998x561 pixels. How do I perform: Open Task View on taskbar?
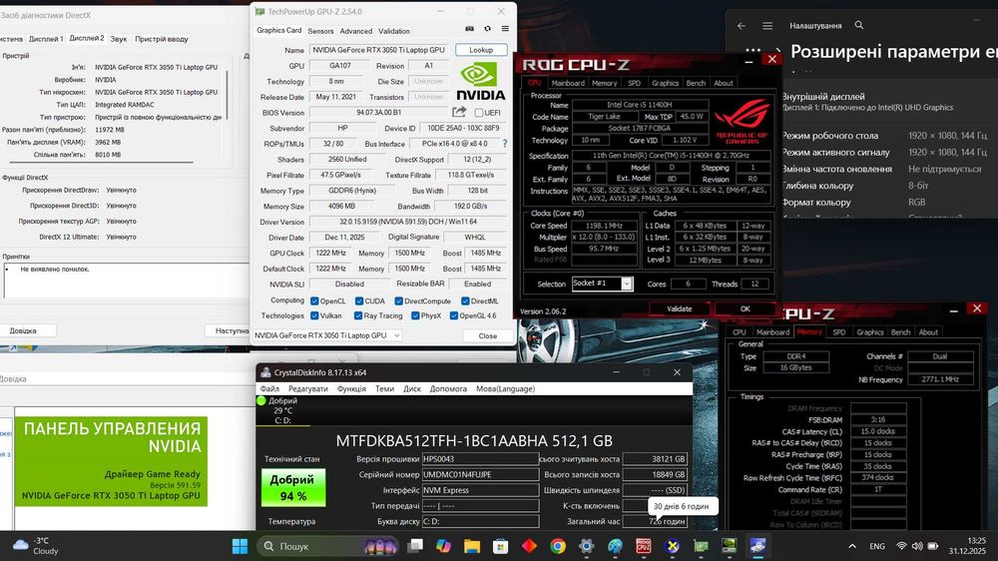pyautogui.click(x=415, y=546)
